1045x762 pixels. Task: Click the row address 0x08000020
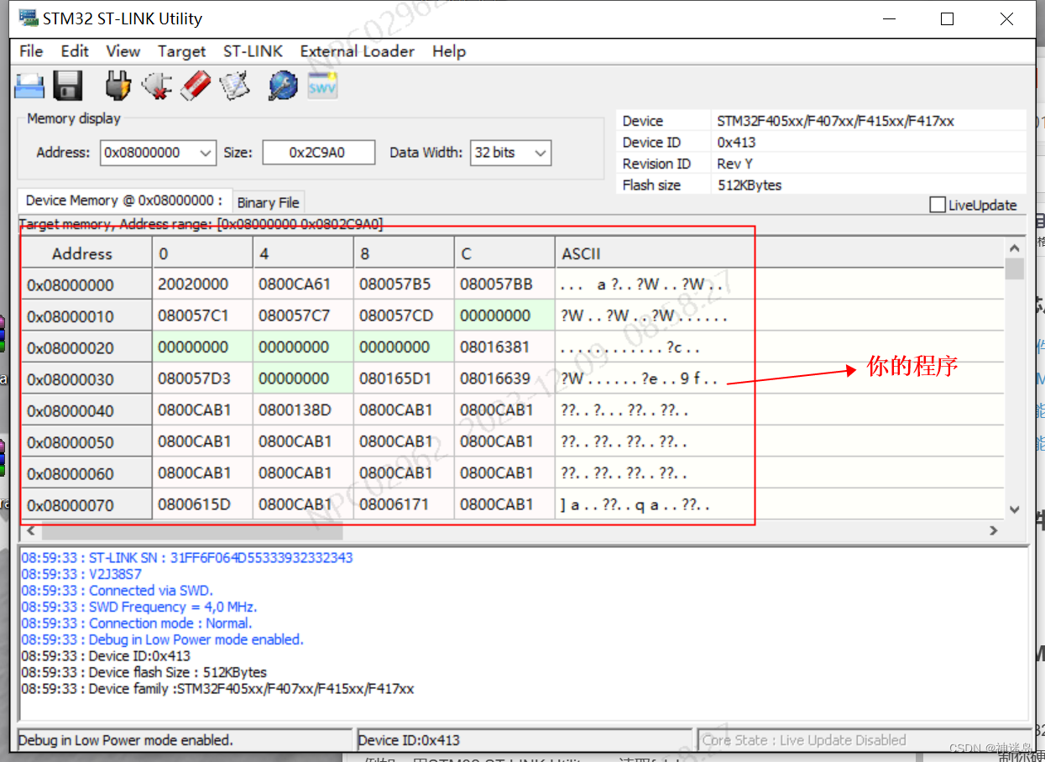pos(86,347)
